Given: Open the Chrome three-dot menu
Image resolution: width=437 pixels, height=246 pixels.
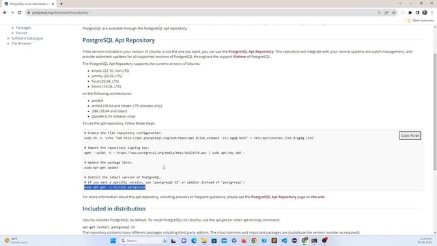Looking at the screenshot, I should [x=432, y=12].
